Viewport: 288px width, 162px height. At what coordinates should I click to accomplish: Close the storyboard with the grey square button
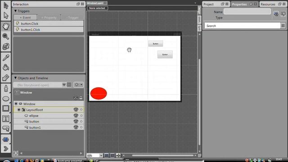point(69,85)
